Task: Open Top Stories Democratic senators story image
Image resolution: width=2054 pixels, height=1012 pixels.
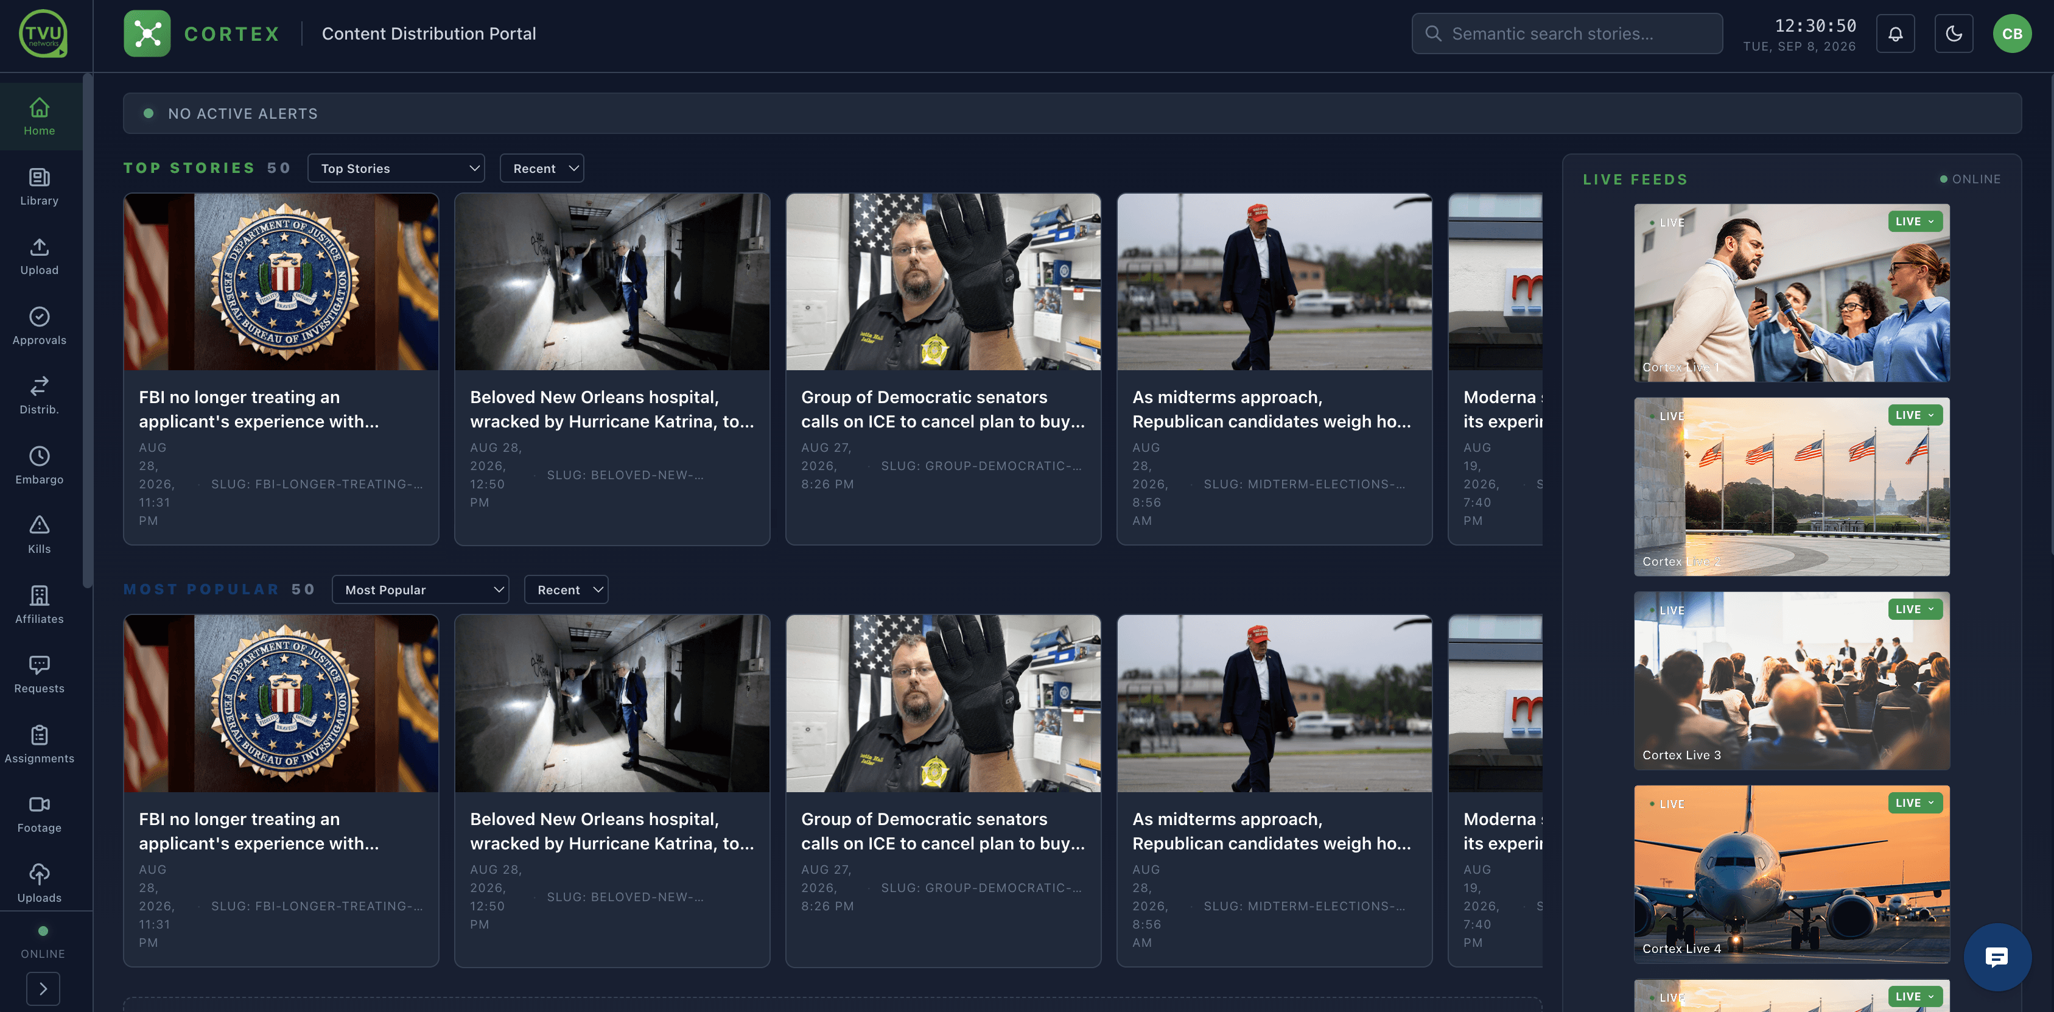Action: [943, 281]
